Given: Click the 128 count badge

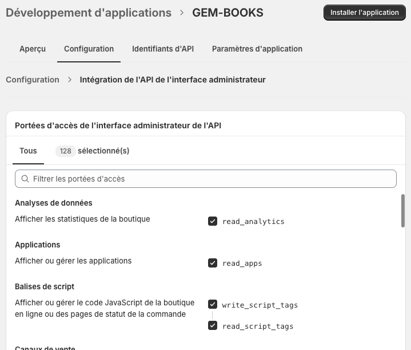Looking at the screenshot, I should (65, 151).
